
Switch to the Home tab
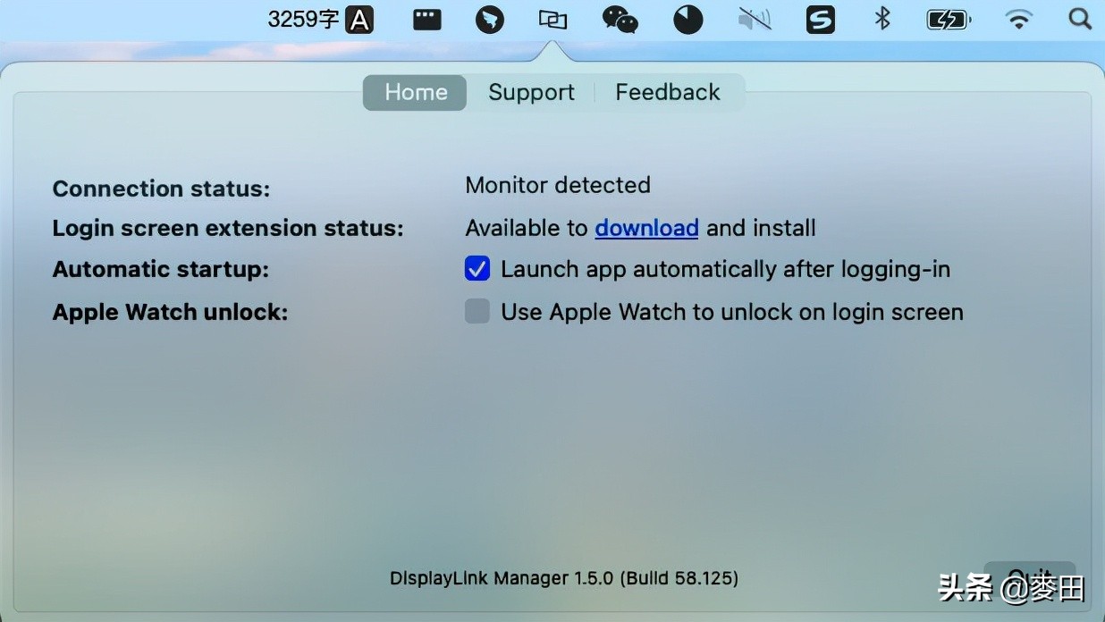click(415, 92)
